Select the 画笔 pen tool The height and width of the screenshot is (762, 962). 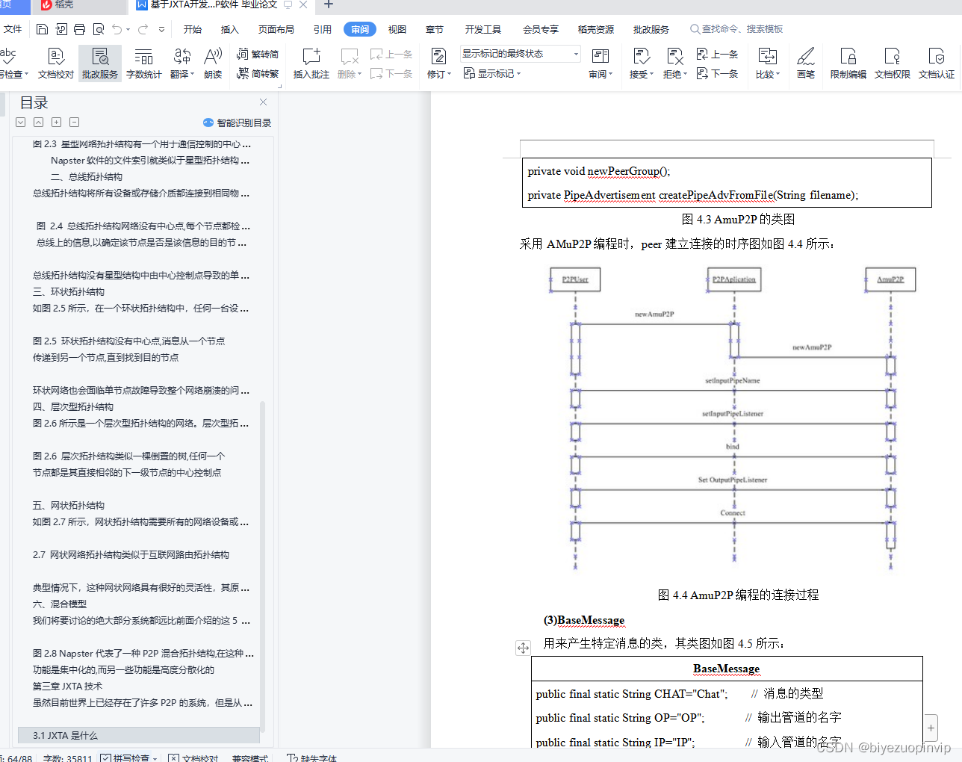806,63
